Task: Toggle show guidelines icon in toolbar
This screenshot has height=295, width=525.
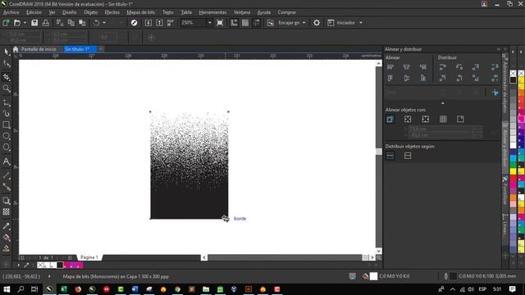Action: [x=257, y=23]
